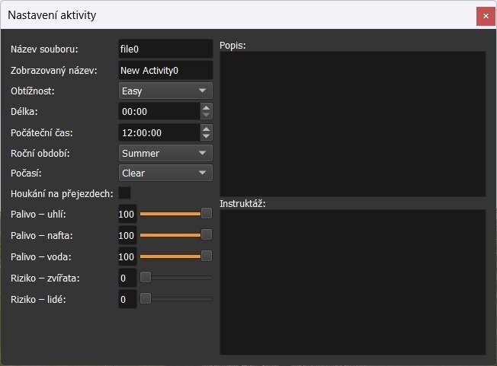Click the Riziko – lidé slider handle
The image size is (497, 366).
(146, 299)
